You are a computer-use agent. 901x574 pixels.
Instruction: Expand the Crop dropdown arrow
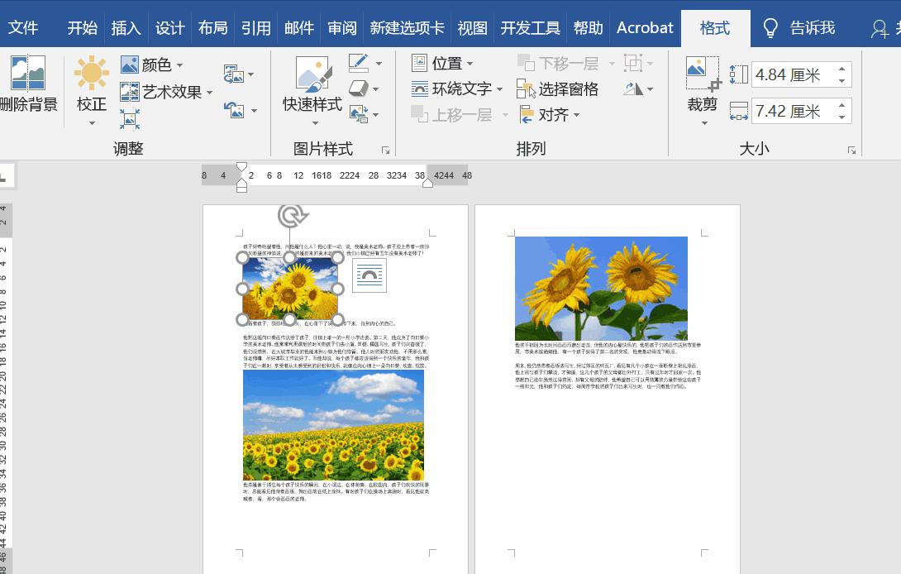(703, 122)
